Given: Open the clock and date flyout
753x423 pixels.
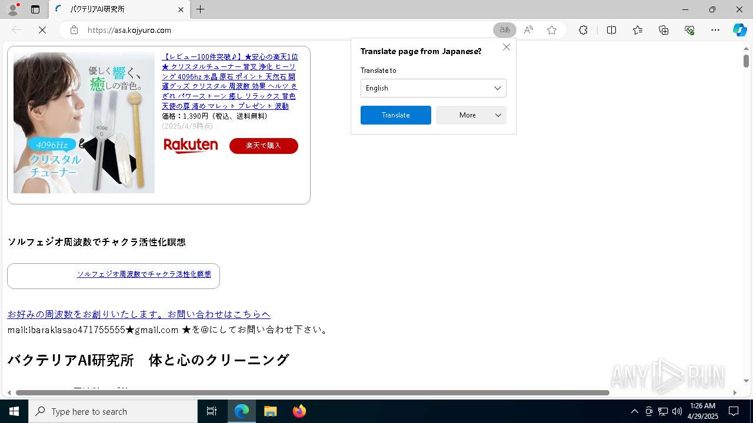Looking at the screenshot, I should coord(702,411).
